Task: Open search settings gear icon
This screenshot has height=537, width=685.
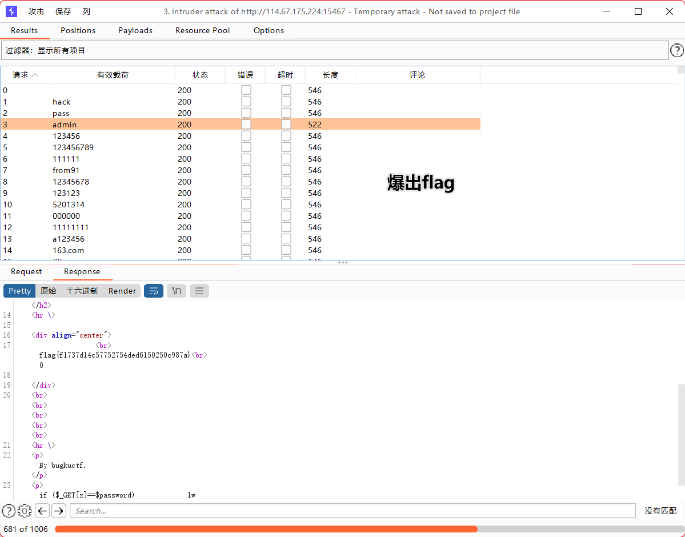Action: click(x=25, y=511)
